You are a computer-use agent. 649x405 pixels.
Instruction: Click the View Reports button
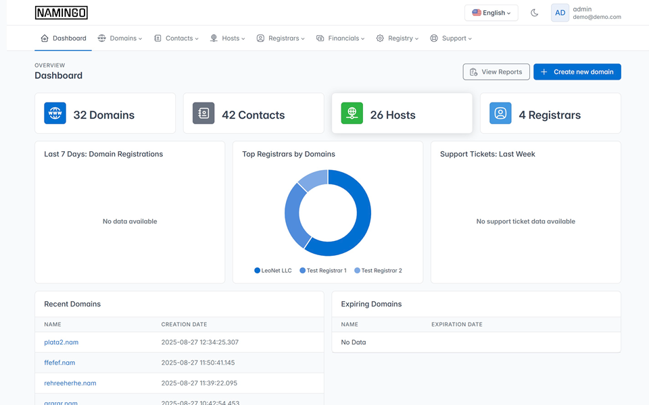click(x=496, y=72)
